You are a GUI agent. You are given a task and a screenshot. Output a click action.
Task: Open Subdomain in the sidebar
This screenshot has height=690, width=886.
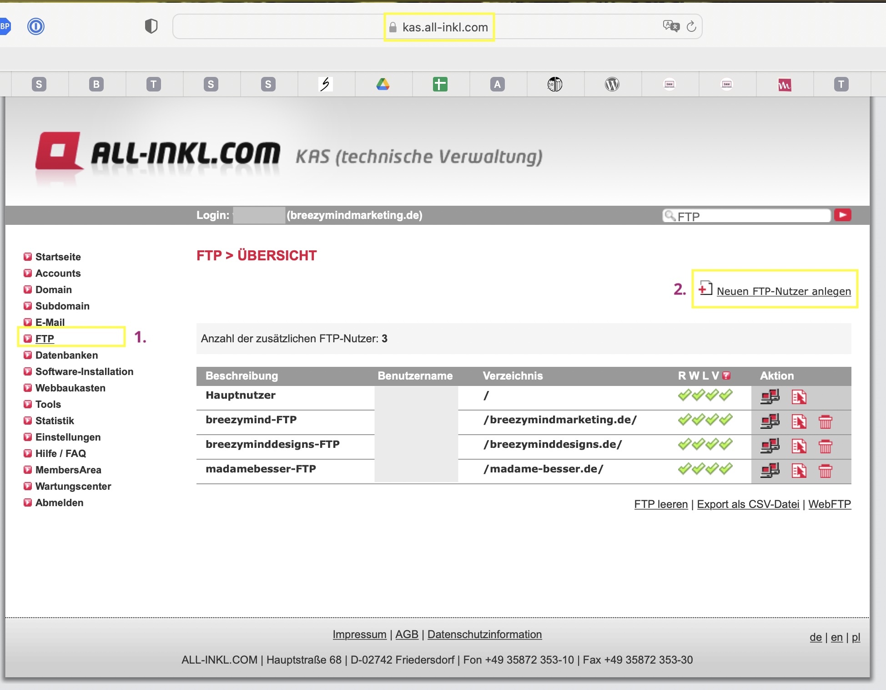click(62, 306)
